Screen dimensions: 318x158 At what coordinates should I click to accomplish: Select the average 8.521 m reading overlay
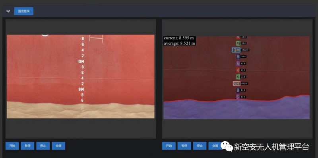(180, 43)
